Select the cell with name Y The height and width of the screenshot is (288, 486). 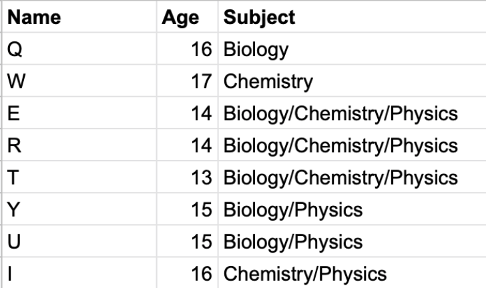pos(79,209)
